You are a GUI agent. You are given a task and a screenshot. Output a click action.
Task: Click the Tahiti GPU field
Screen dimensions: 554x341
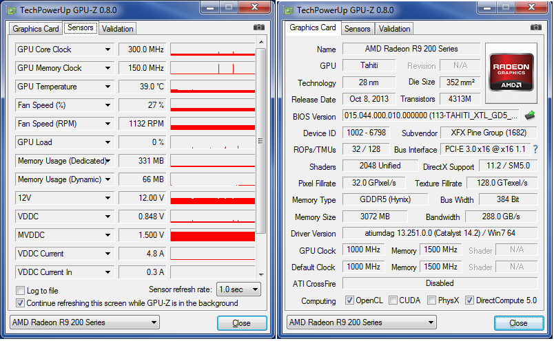(369, 65)
